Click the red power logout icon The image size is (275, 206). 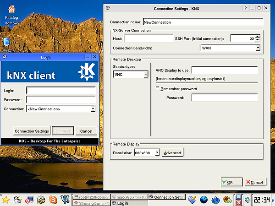[238, 203]
